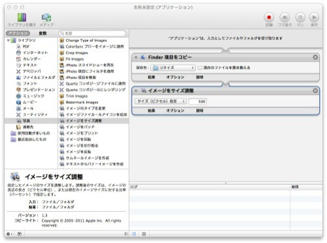Image resolution: width=327 pixels, height=243 pixels.
Task: Open オプション tab of イメージをサイズ調整 action
Action: pos(175,111)
